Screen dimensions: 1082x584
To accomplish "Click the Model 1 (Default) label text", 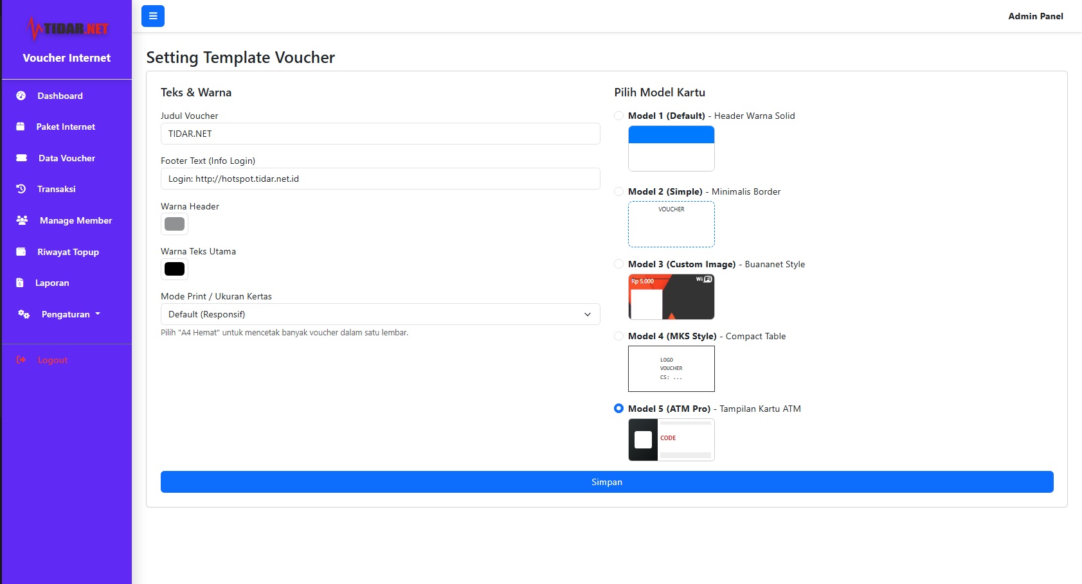I will 667,116.
